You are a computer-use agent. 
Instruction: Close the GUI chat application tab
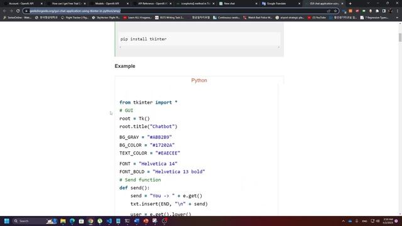[342, 4]
